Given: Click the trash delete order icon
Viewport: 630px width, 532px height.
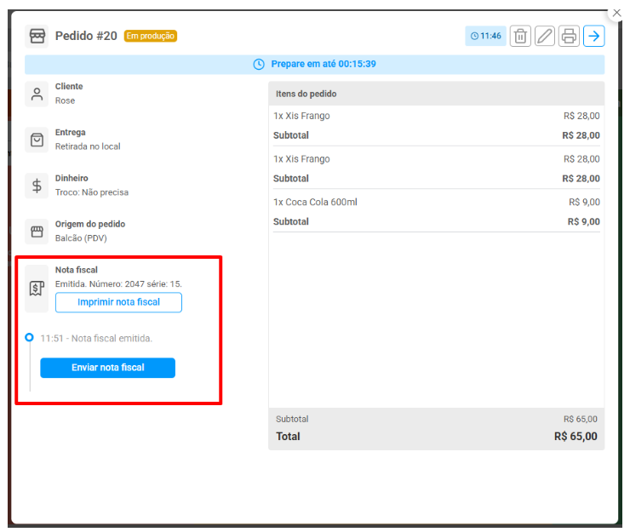Looking at the screenshot, I should click(x=520, y=37).
